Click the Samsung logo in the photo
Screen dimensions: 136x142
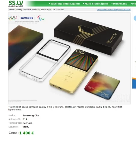(x=27, y=18)
